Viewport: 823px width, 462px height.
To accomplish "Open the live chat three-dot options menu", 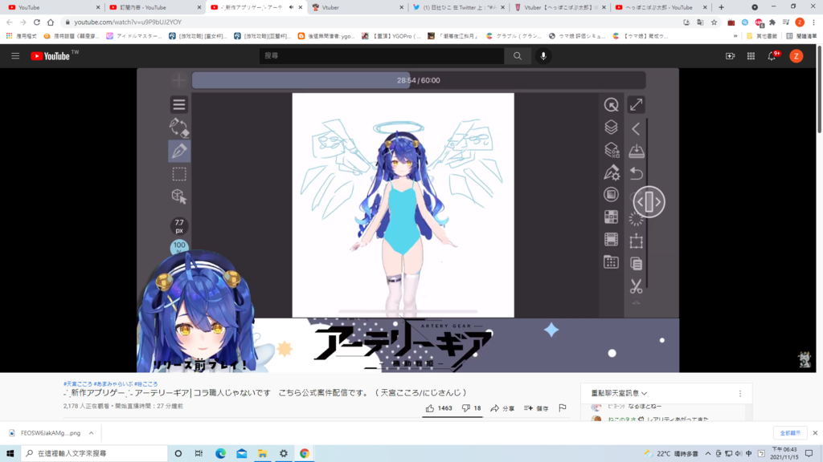I will (x=740, y=393).
